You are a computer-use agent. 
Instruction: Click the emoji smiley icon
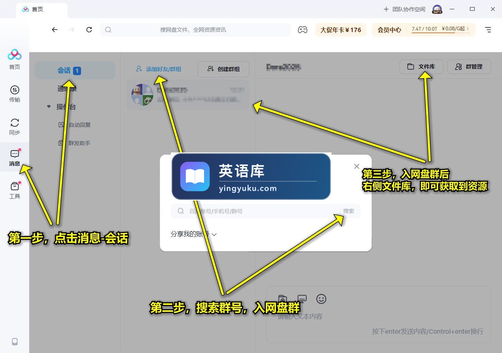321,299
